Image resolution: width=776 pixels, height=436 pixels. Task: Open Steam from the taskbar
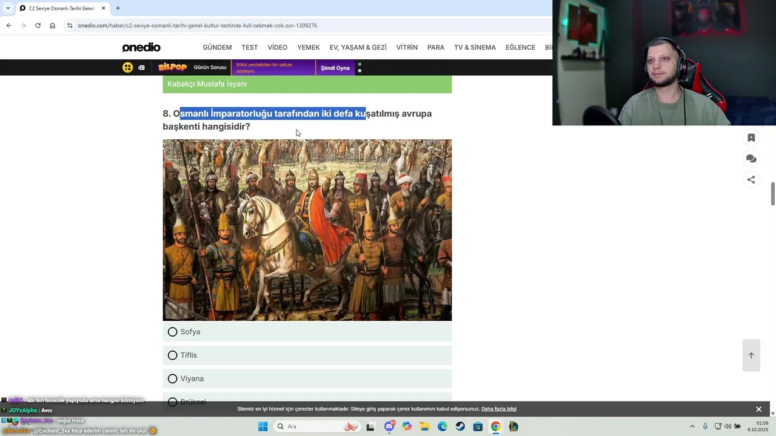(460, 426)
